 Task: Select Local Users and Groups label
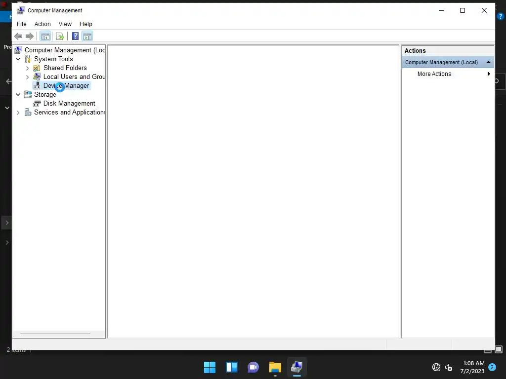pyautogui.click(x=74, y=76)
